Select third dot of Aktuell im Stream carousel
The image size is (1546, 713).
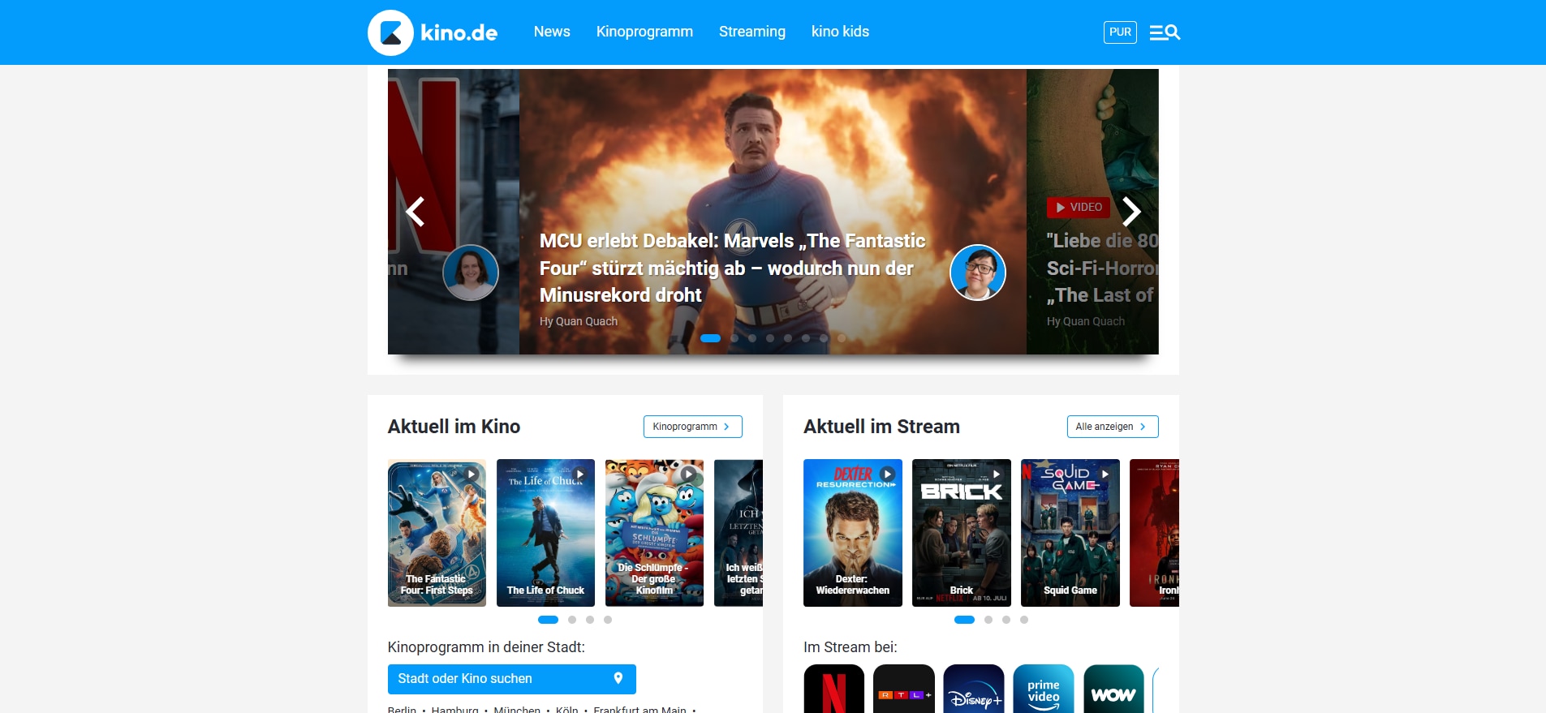(x=1006, y=620)
